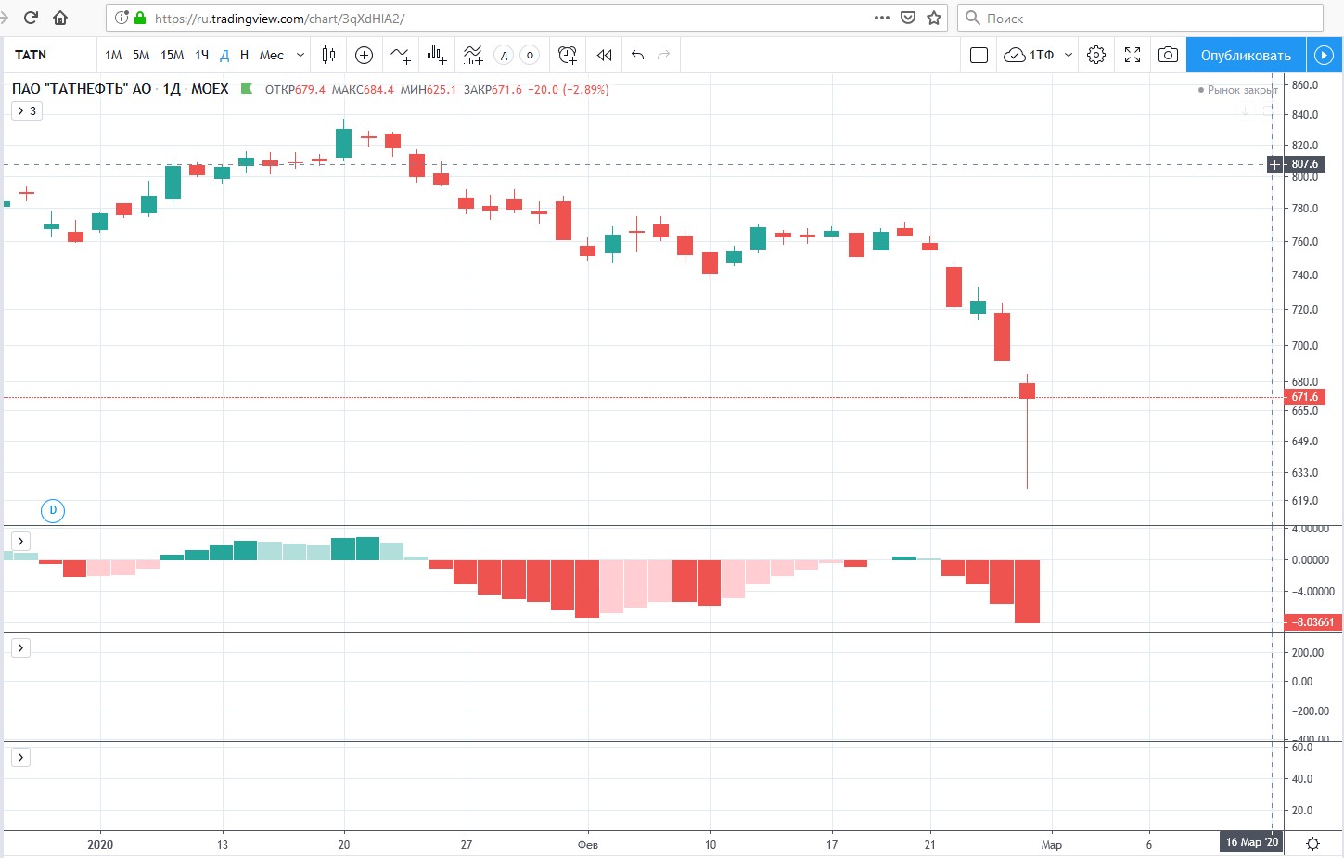Select the Д daily timeframe
Image resolution: width=1344 pixels, height=858 pixels.
point(224,55)
